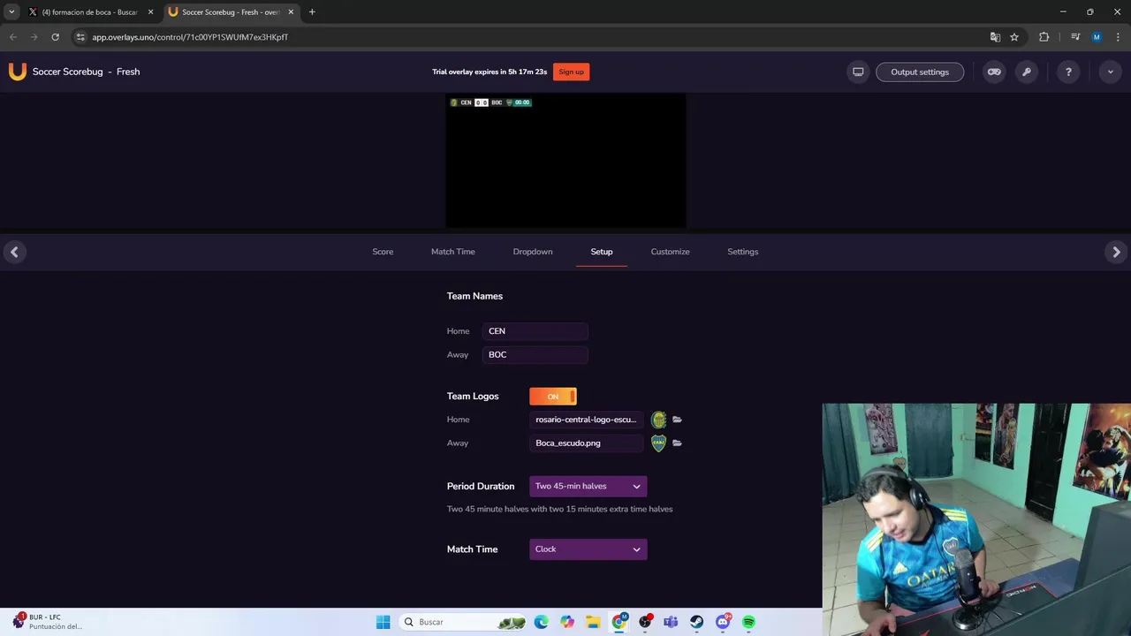This screenshot has height=636, width=1131.
Task: Click the Home team name field CEN
Action: tap(535, 331)
